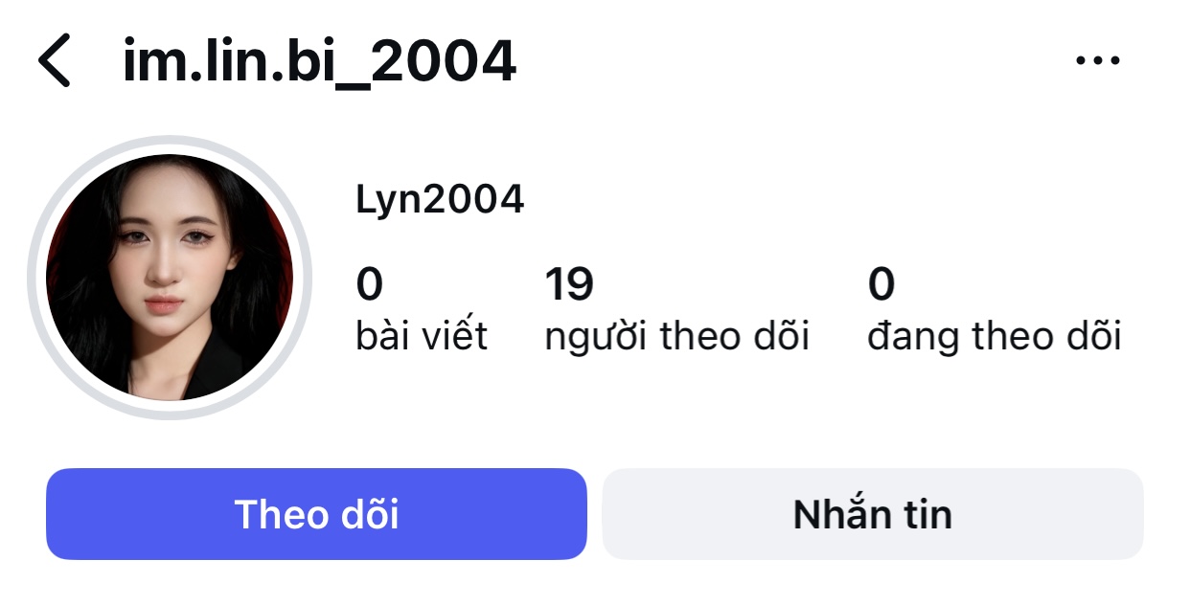Click the gray ring around the avatar
This screenshot has height=605, width=1190.
(34, 278)
